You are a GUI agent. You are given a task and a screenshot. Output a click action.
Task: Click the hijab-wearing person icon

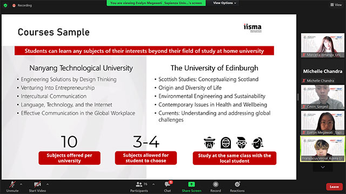tap(226, 142)
